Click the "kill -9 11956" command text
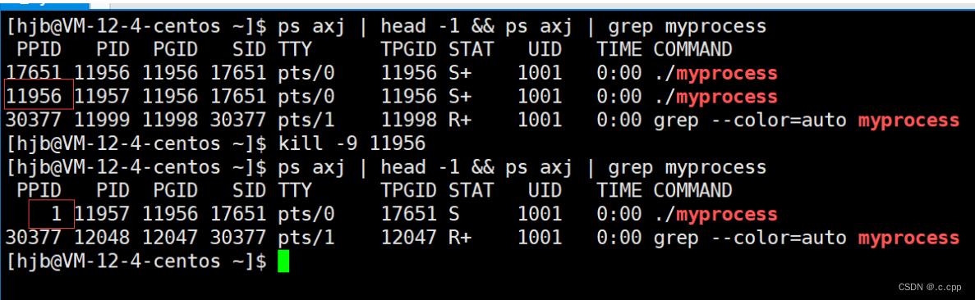 point(352,144)
